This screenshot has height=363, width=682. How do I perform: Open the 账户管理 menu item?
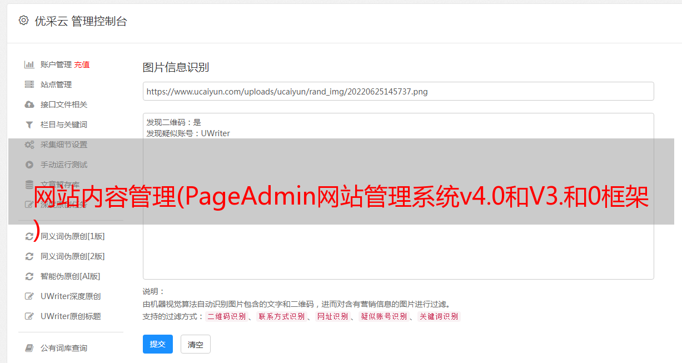[56, 64]
